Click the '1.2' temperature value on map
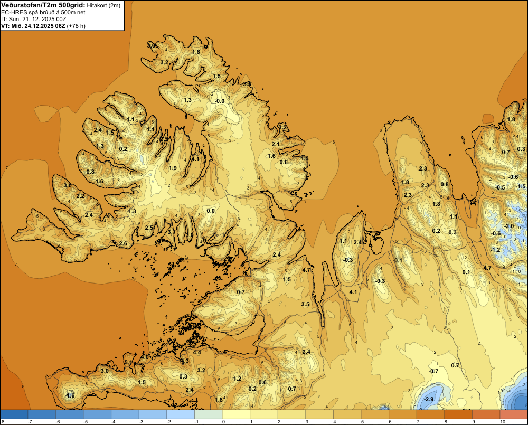The width and height of the screenshot is (528, 425). click(x=237, y=379)
